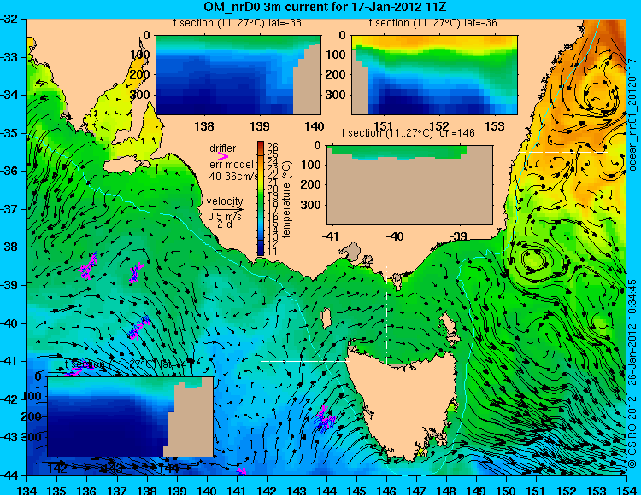Click the 't section (11..27°C) lon=146' heading
This screenshot has height=495, width=641.
point(409,133)
